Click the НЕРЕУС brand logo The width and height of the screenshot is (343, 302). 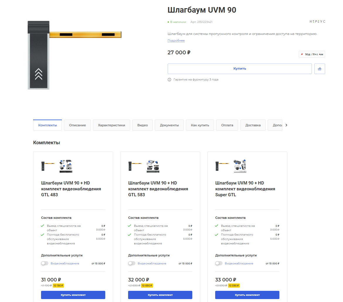coord(317,21)
